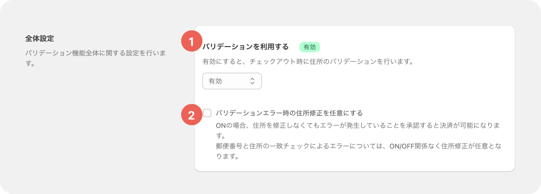Click the 有効にすると、チェックアウト時 description line

click(x=307, y=62)
